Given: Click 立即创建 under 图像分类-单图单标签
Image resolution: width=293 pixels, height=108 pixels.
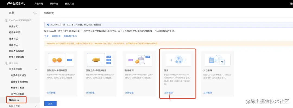Looking at the screenshot, I should [51, 93].
